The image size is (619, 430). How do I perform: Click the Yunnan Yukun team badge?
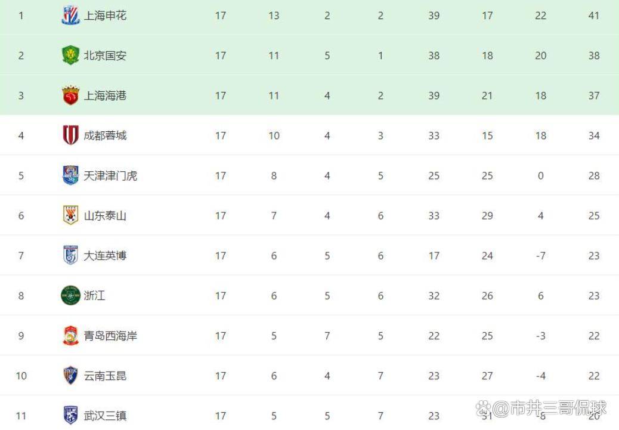tap(70, 375)
